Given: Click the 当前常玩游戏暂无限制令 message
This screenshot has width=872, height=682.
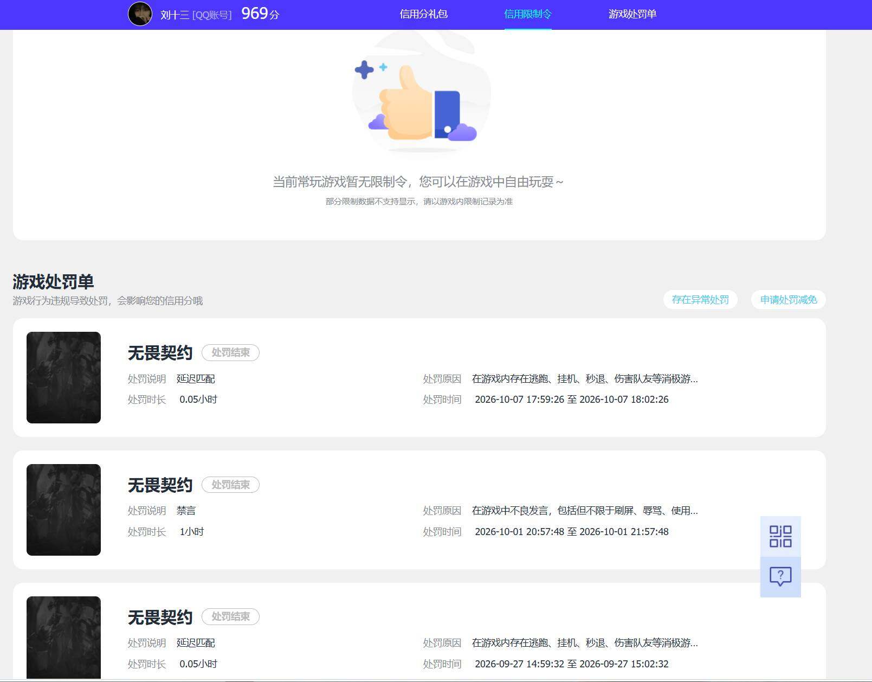Looking at the screenshot, I should point(418,182).
